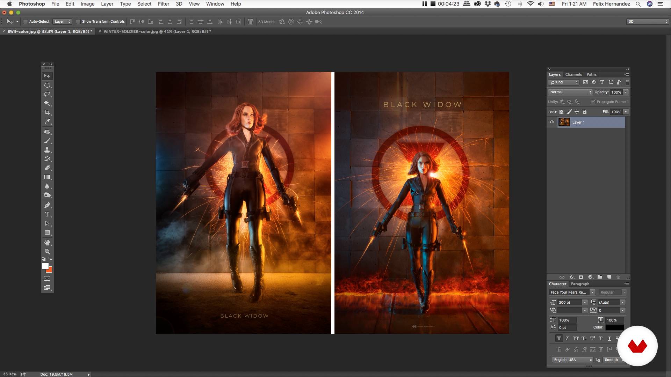The image size is (671, 377).
Task: Reset default foreground and background colors
Action: [44, 259]
